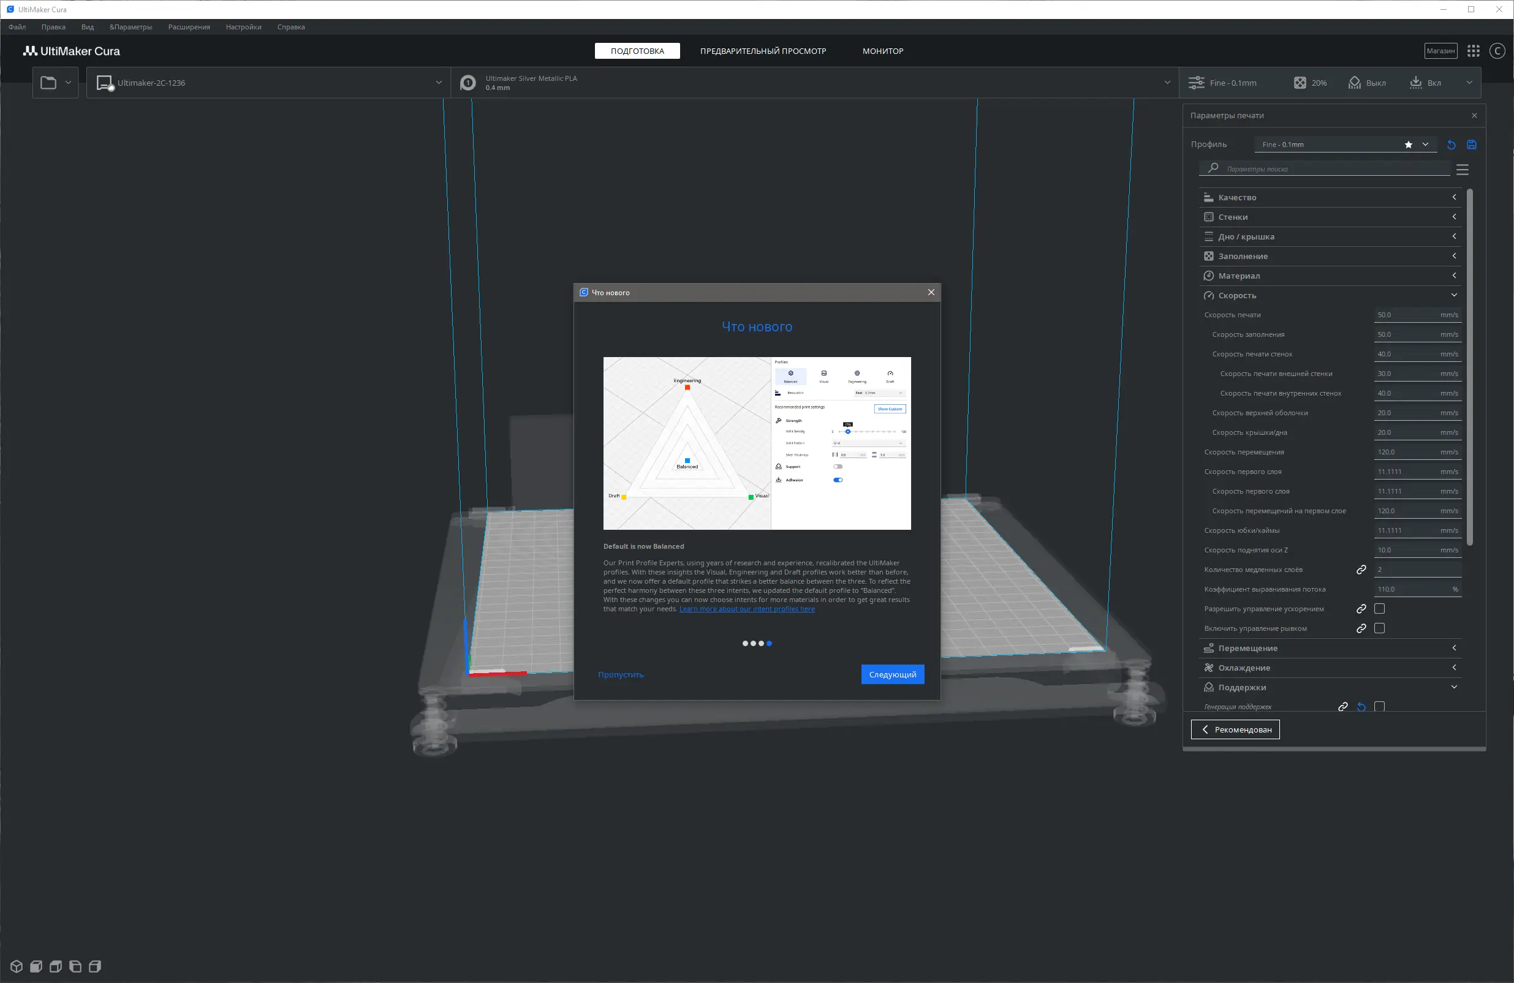
Task: Click the account circle icon at top right
Action: [x=1497, y=51]
